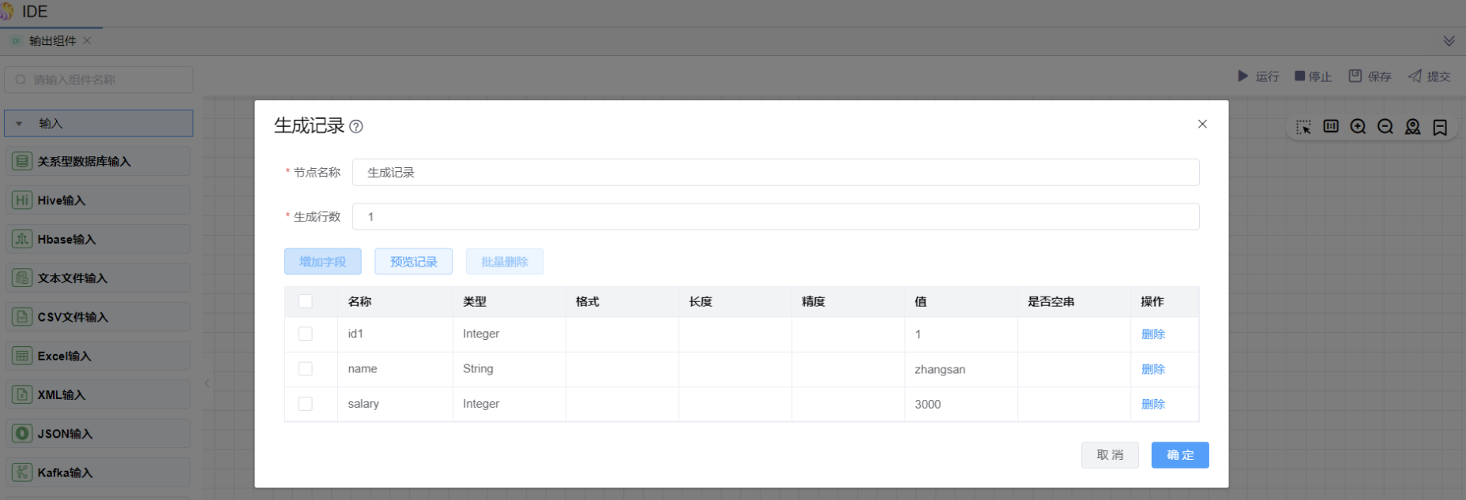Click the 生成行数 input field
The width and height of the screenshot is (1466, 500).
click(775, 217)
